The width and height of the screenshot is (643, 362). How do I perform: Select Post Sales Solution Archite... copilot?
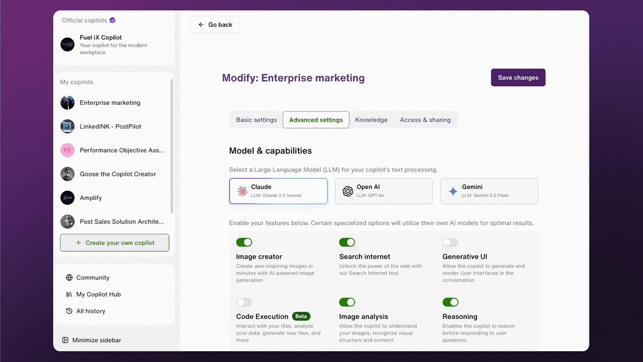113,221
